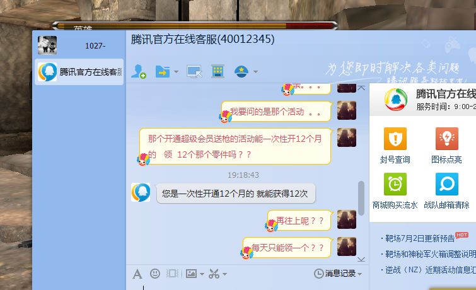Click the 战队邮箱清除 magnifier icon
This screenshot has height=290, width=476.
446,184
